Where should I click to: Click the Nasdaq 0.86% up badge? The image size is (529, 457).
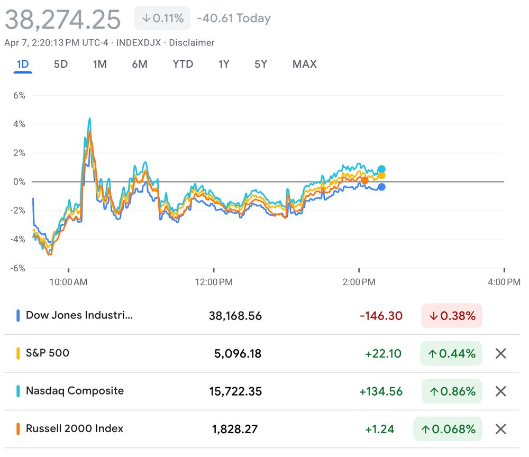coord(452,391)
